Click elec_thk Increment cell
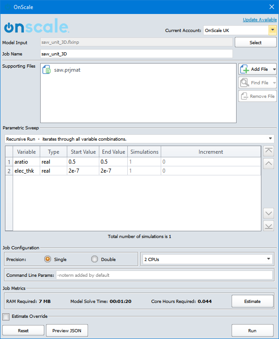This screenshot has width=279, height=339. coord(211,171)
